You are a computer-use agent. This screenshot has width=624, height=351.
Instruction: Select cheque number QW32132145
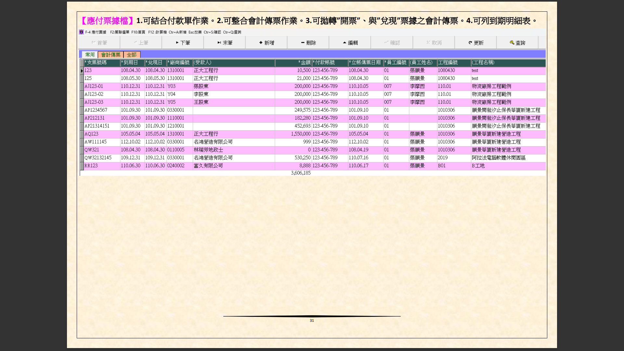pyautogui.click(x=102, y=158)
